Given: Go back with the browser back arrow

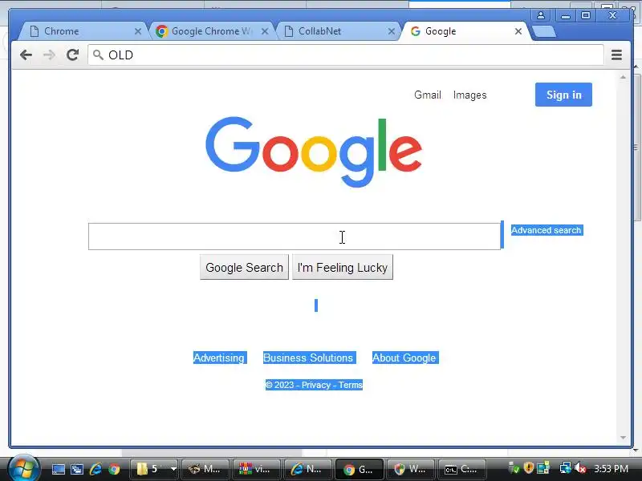Looking at the screenshot, I should click(26, 55).
